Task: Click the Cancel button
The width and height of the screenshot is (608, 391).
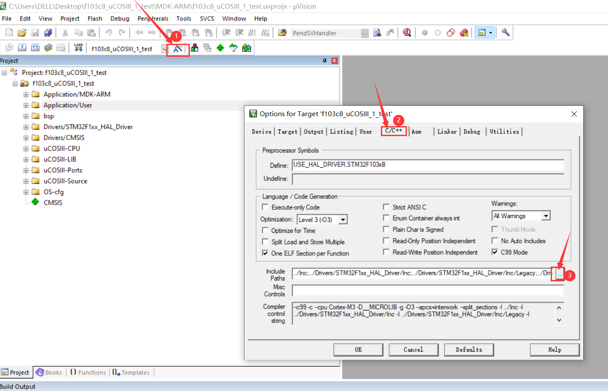Action: click(413, 350)
